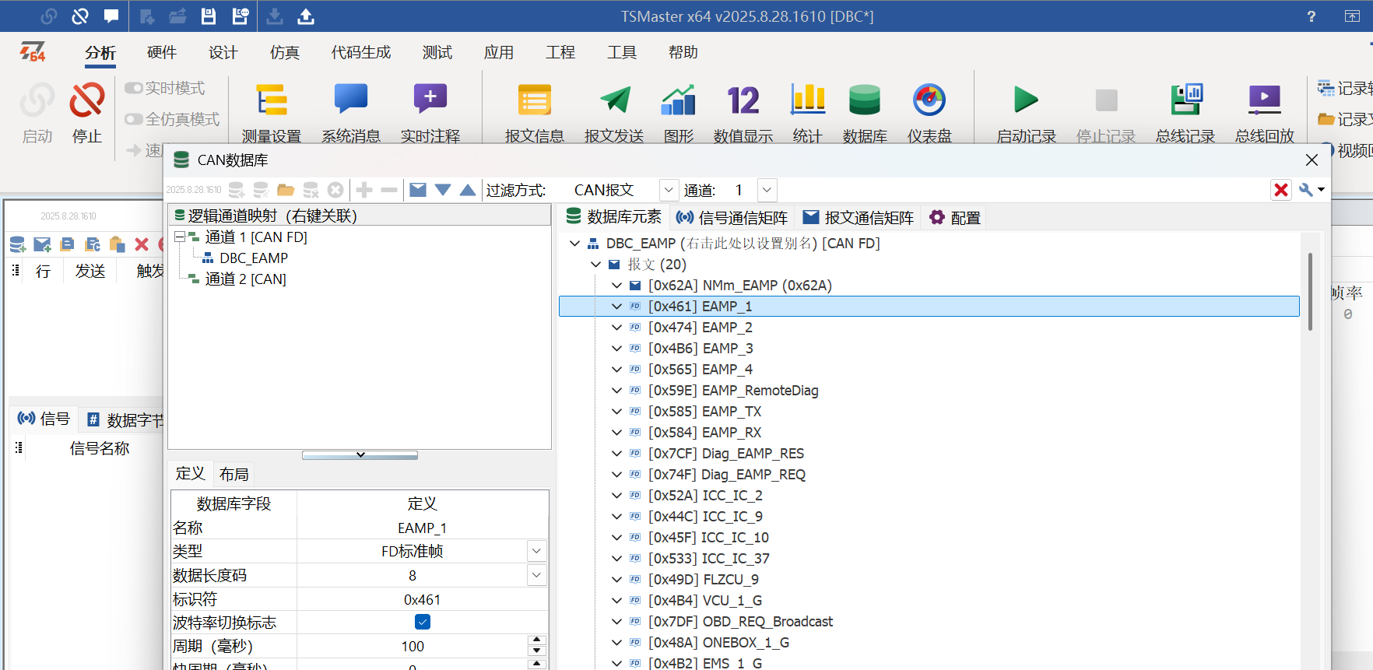
Task: Open the 仪表盘 dashboard
Action: pyautogui.click(x=929, y=113)
